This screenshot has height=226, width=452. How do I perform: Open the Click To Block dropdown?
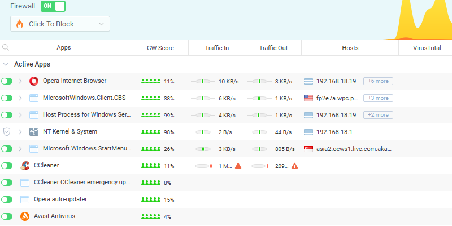point(60,24)
